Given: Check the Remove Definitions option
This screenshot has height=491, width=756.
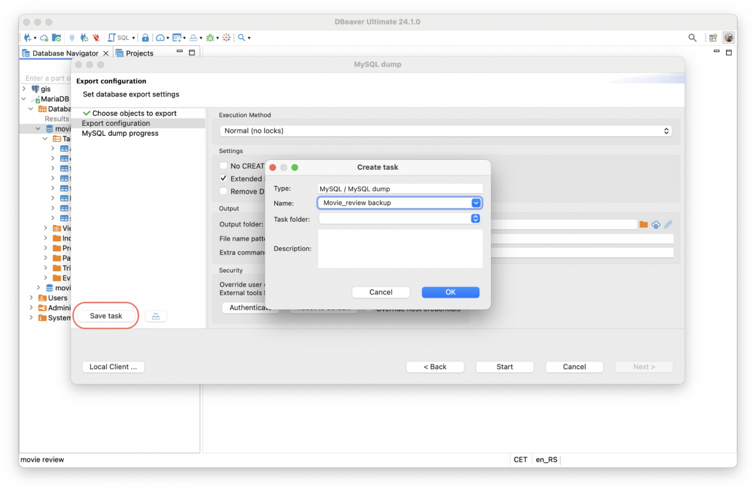Looking at the screenshot, I should click(x=223, y=191).
